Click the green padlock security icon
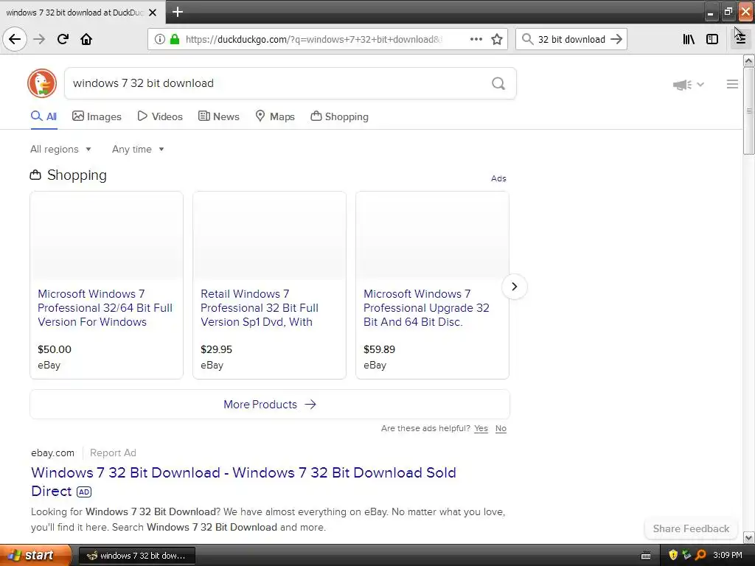 coord(175,39)
